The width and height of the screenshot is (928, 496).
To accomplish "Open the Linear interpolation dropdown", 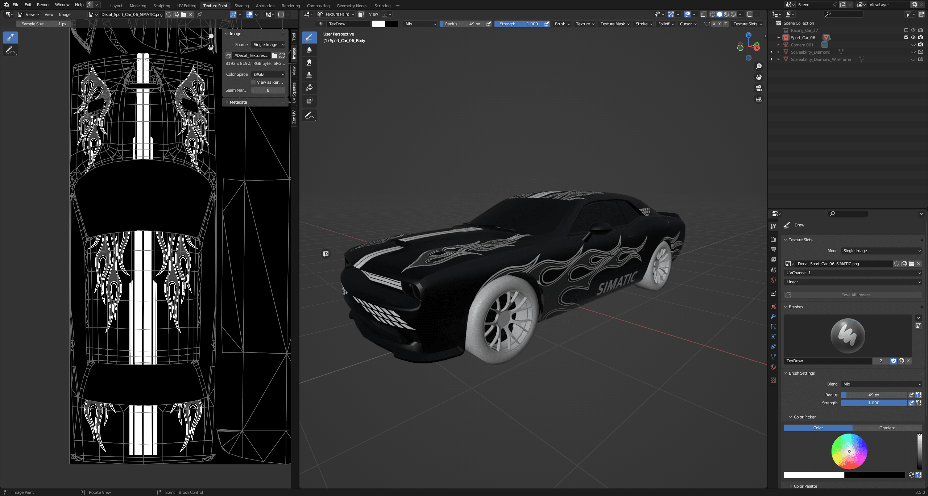I will pos(853,282).
